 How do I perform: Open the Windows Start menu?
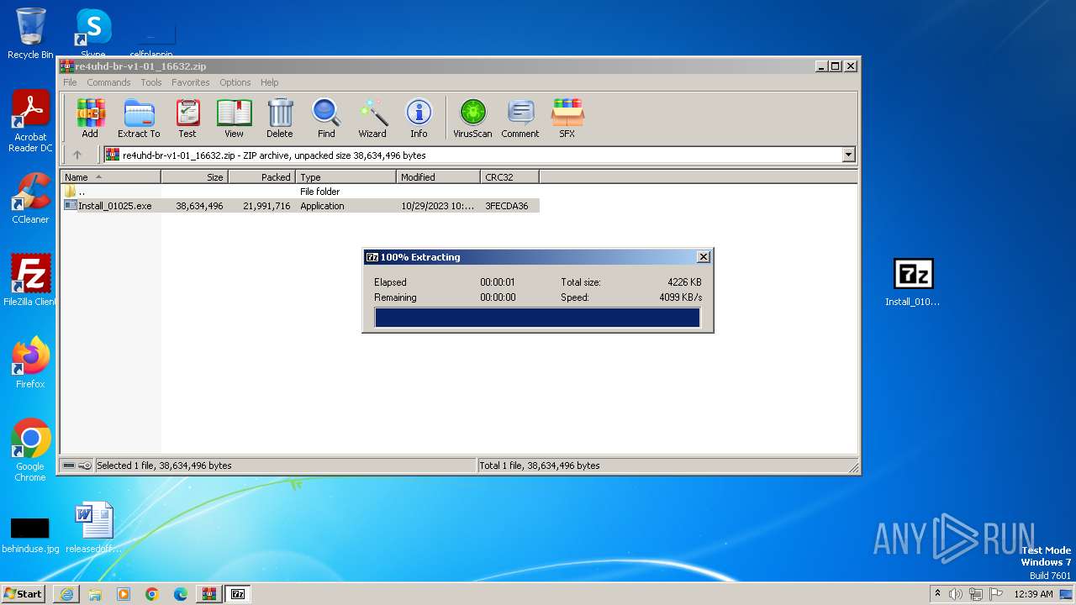[24, 594]
